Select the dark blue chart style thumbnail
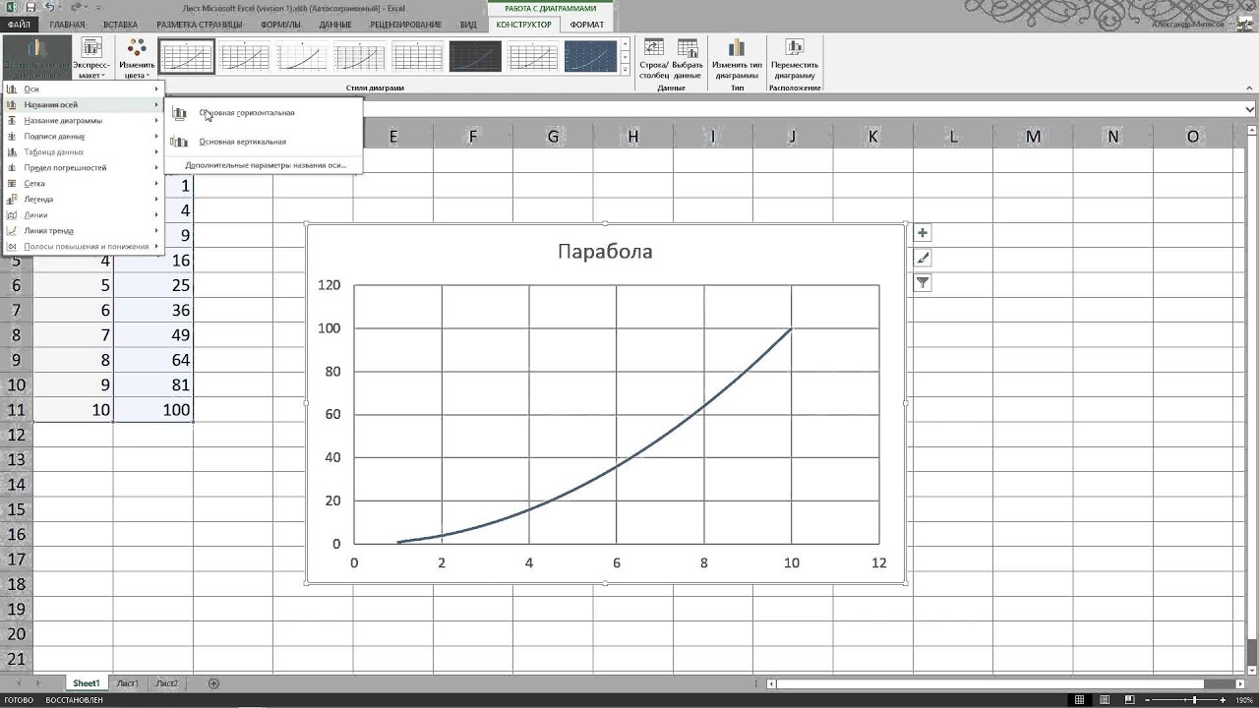The image size is (1259, 708). (x=590, y=57)
